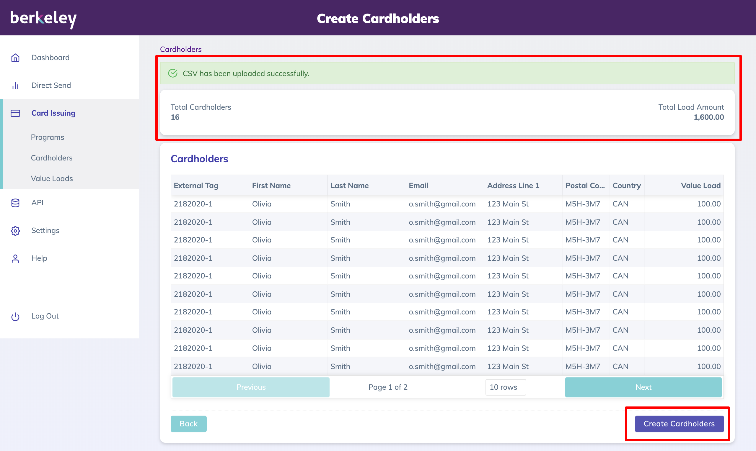The width and height of the screenshot is (756, 451).
Task: Click the Back button
Action: pyautogui.click(x=188, y=424)
